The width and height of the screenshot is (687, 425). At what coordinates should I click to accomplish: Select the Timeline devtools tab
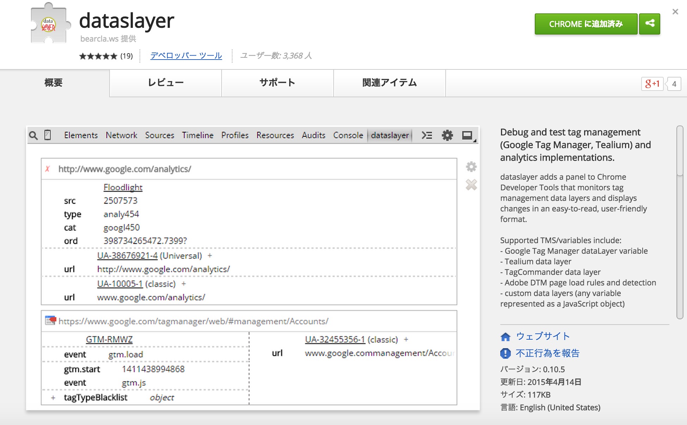tap(198, 135)
